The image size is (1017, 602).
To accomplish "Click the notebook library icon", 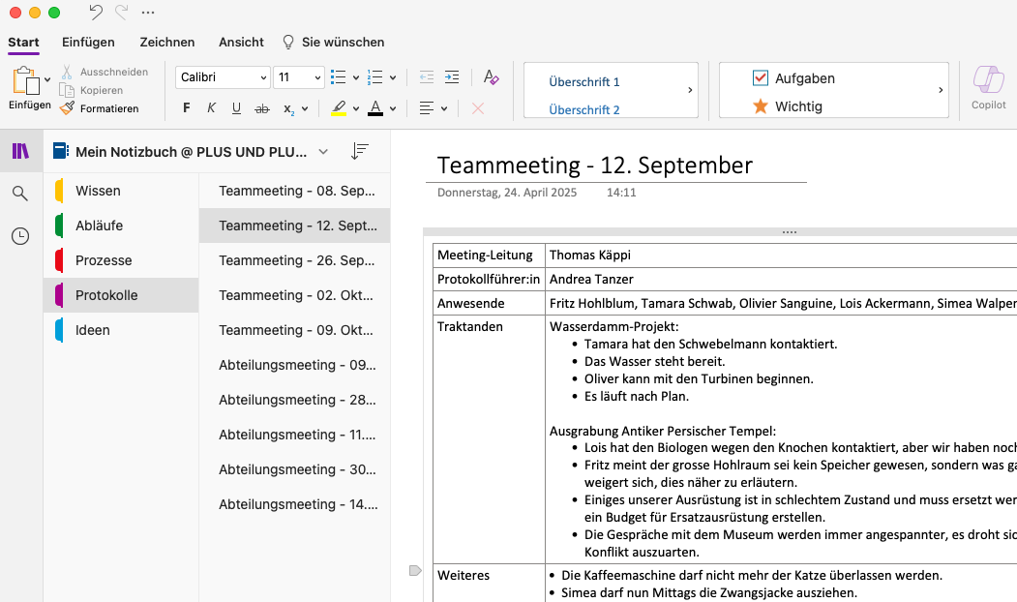I will (19, 151).
